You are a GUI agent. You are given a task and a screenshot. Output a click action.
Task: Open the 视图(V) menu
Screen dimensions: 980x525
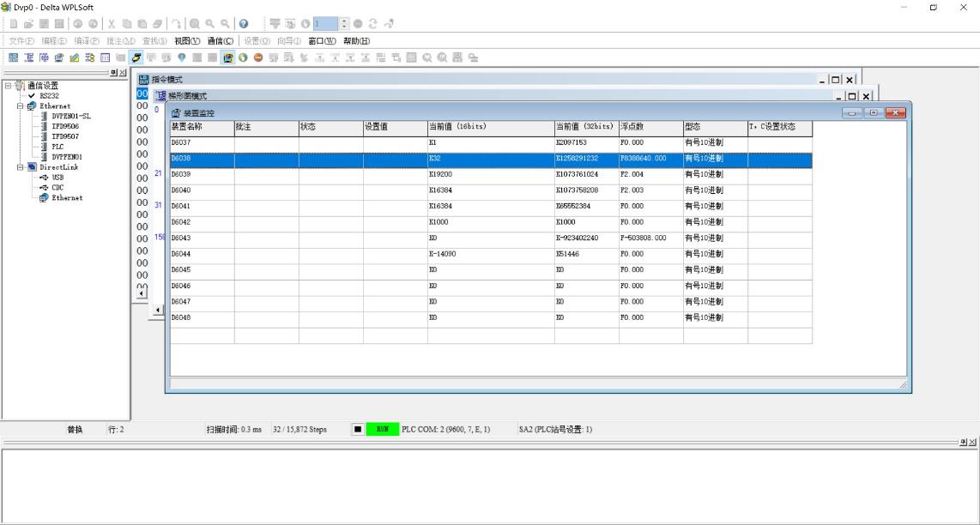click(x=186, y=41)
